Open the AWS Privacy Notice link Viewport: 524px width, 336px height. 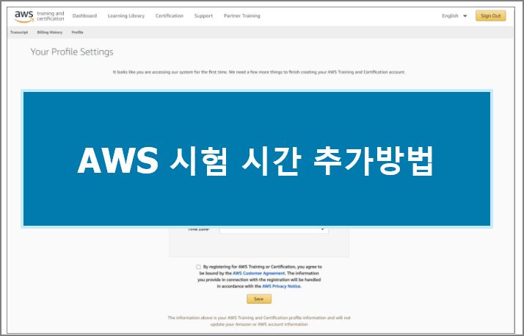[x=281, y=287]
